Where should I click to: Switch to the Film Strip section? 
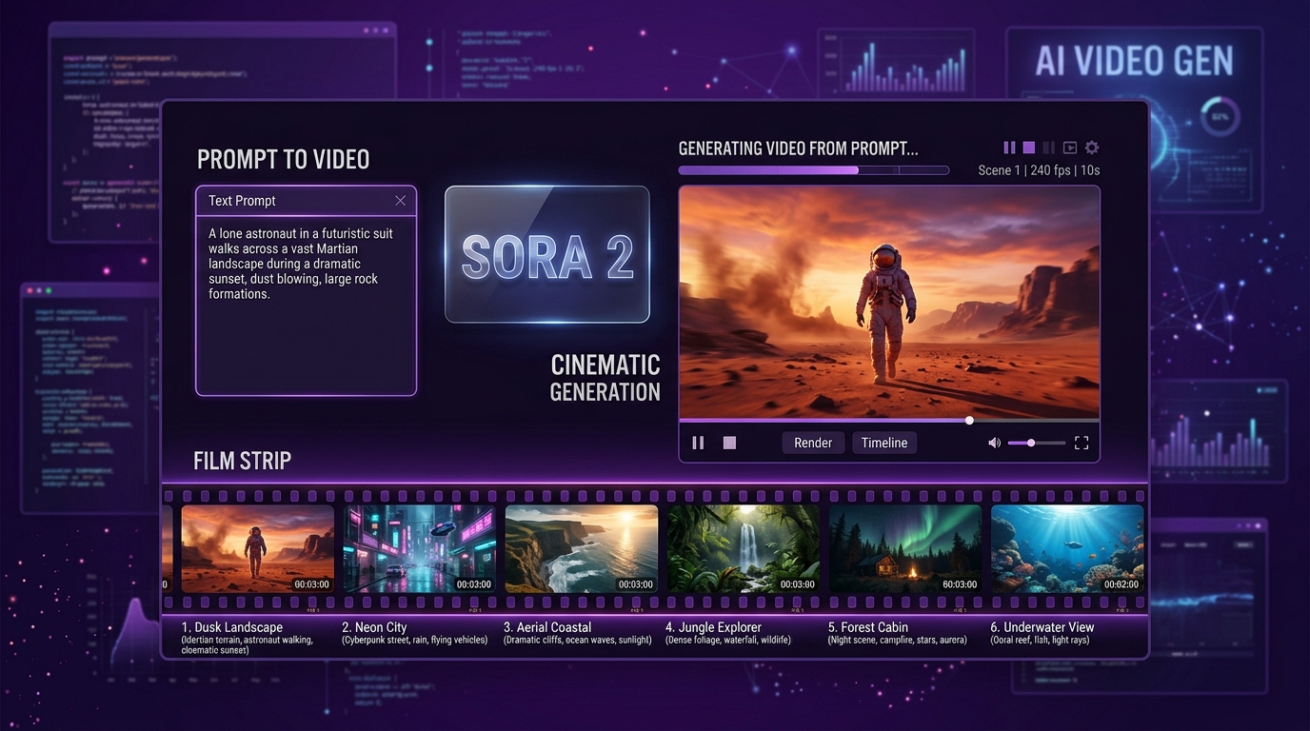242,460
